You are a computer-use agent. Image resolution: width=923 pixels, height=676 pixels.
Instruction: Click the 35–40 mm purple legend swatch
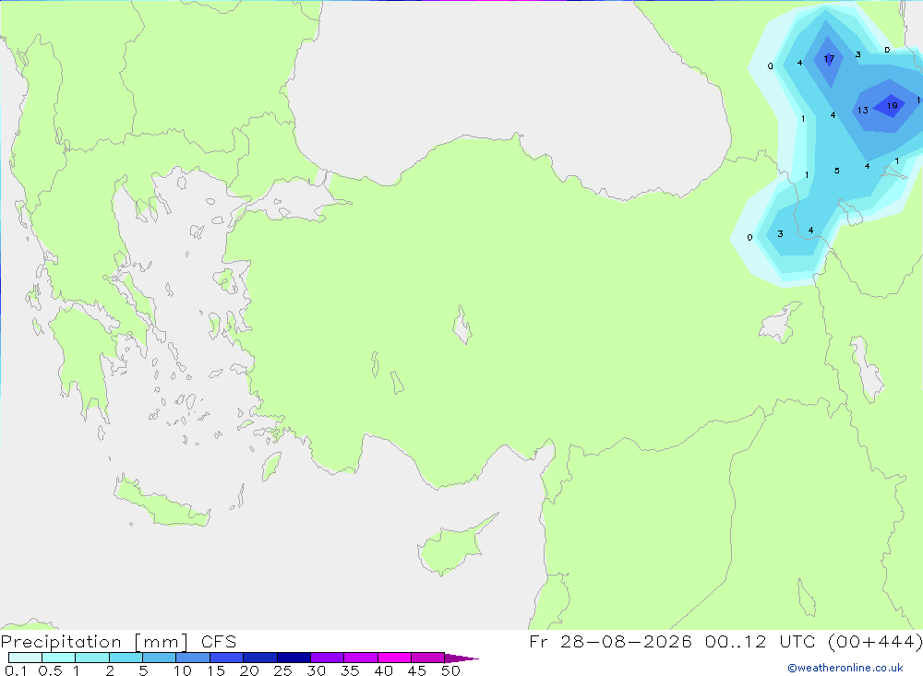pos(361,658)
